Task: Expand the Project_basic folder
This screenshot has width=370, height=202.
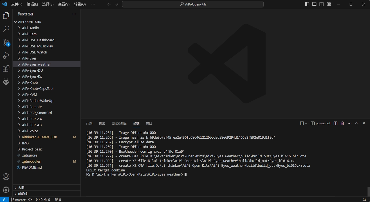Action: click(47, 149)
